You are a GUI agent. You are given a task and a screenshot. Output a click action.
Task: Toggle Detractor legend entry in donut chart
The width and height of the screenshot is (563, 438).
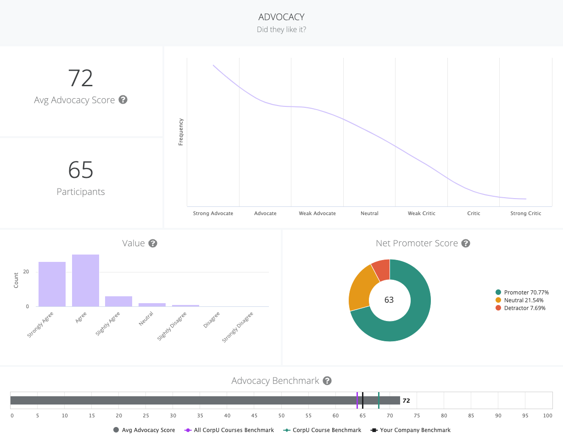[521, 308]
